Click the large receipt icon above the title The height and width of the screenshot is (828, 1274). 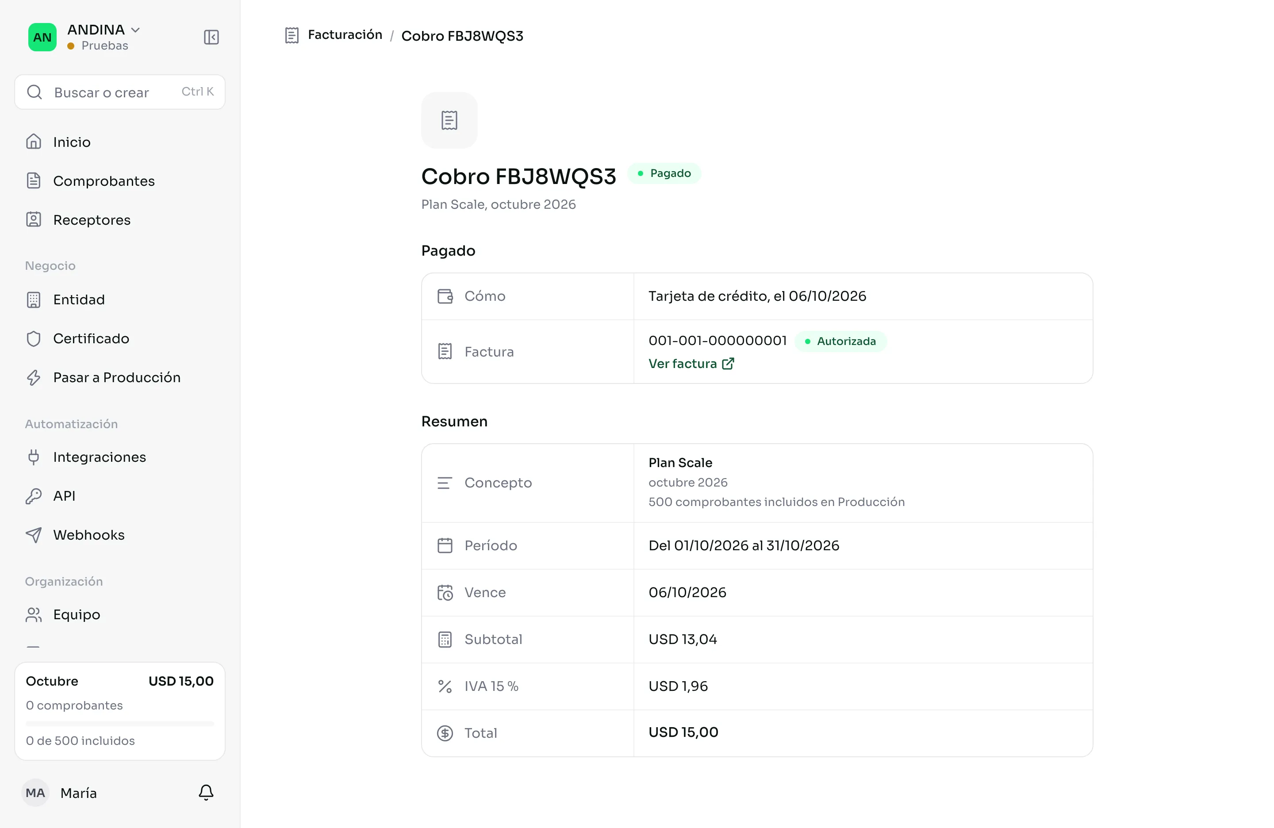(449, 120)
